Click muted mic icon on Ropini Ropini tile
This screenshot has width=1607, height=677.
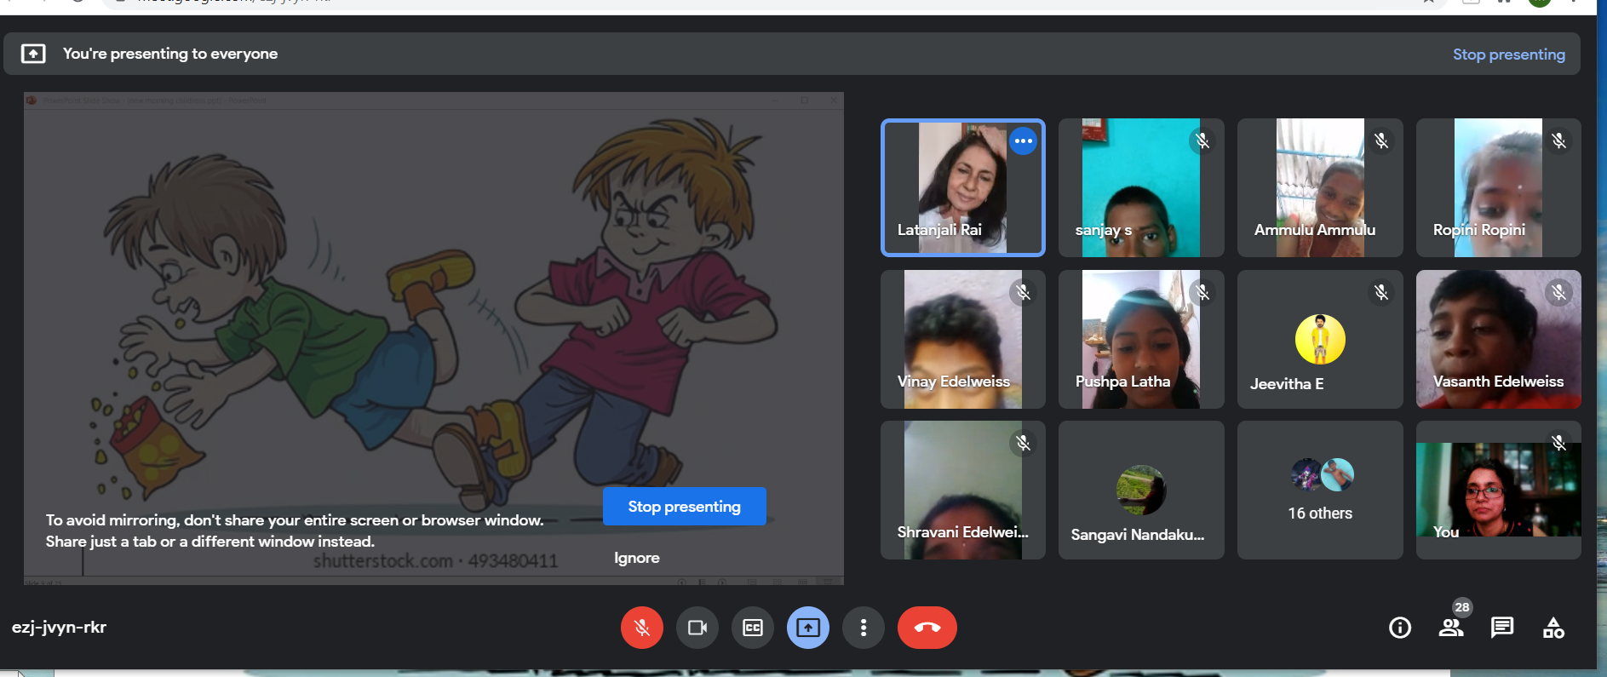(x=1558, y=141)
